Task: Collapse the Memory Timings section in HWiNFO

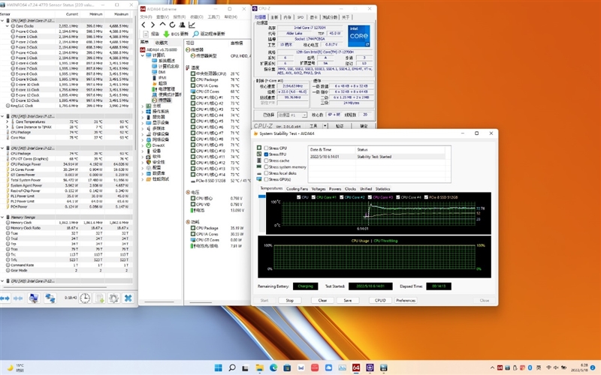Action: tap(3, 217)
